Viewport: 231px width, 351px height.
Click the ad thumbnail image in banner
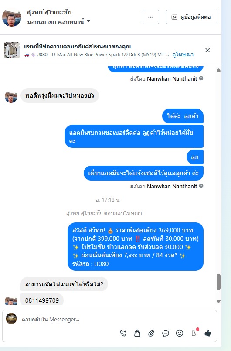(x=12, y=50)
